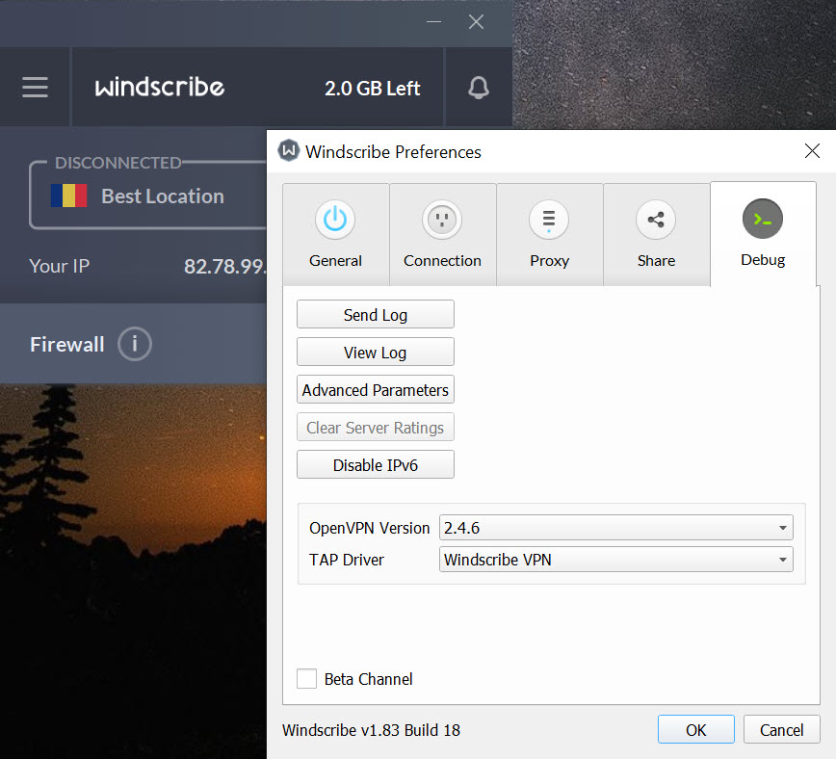The width and height of the screenshot is (836, 759).
Task: Click the Share icon
Action: (x=656, y=220)
